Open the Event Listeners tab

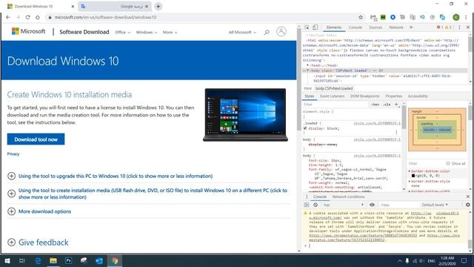point(332,96)
